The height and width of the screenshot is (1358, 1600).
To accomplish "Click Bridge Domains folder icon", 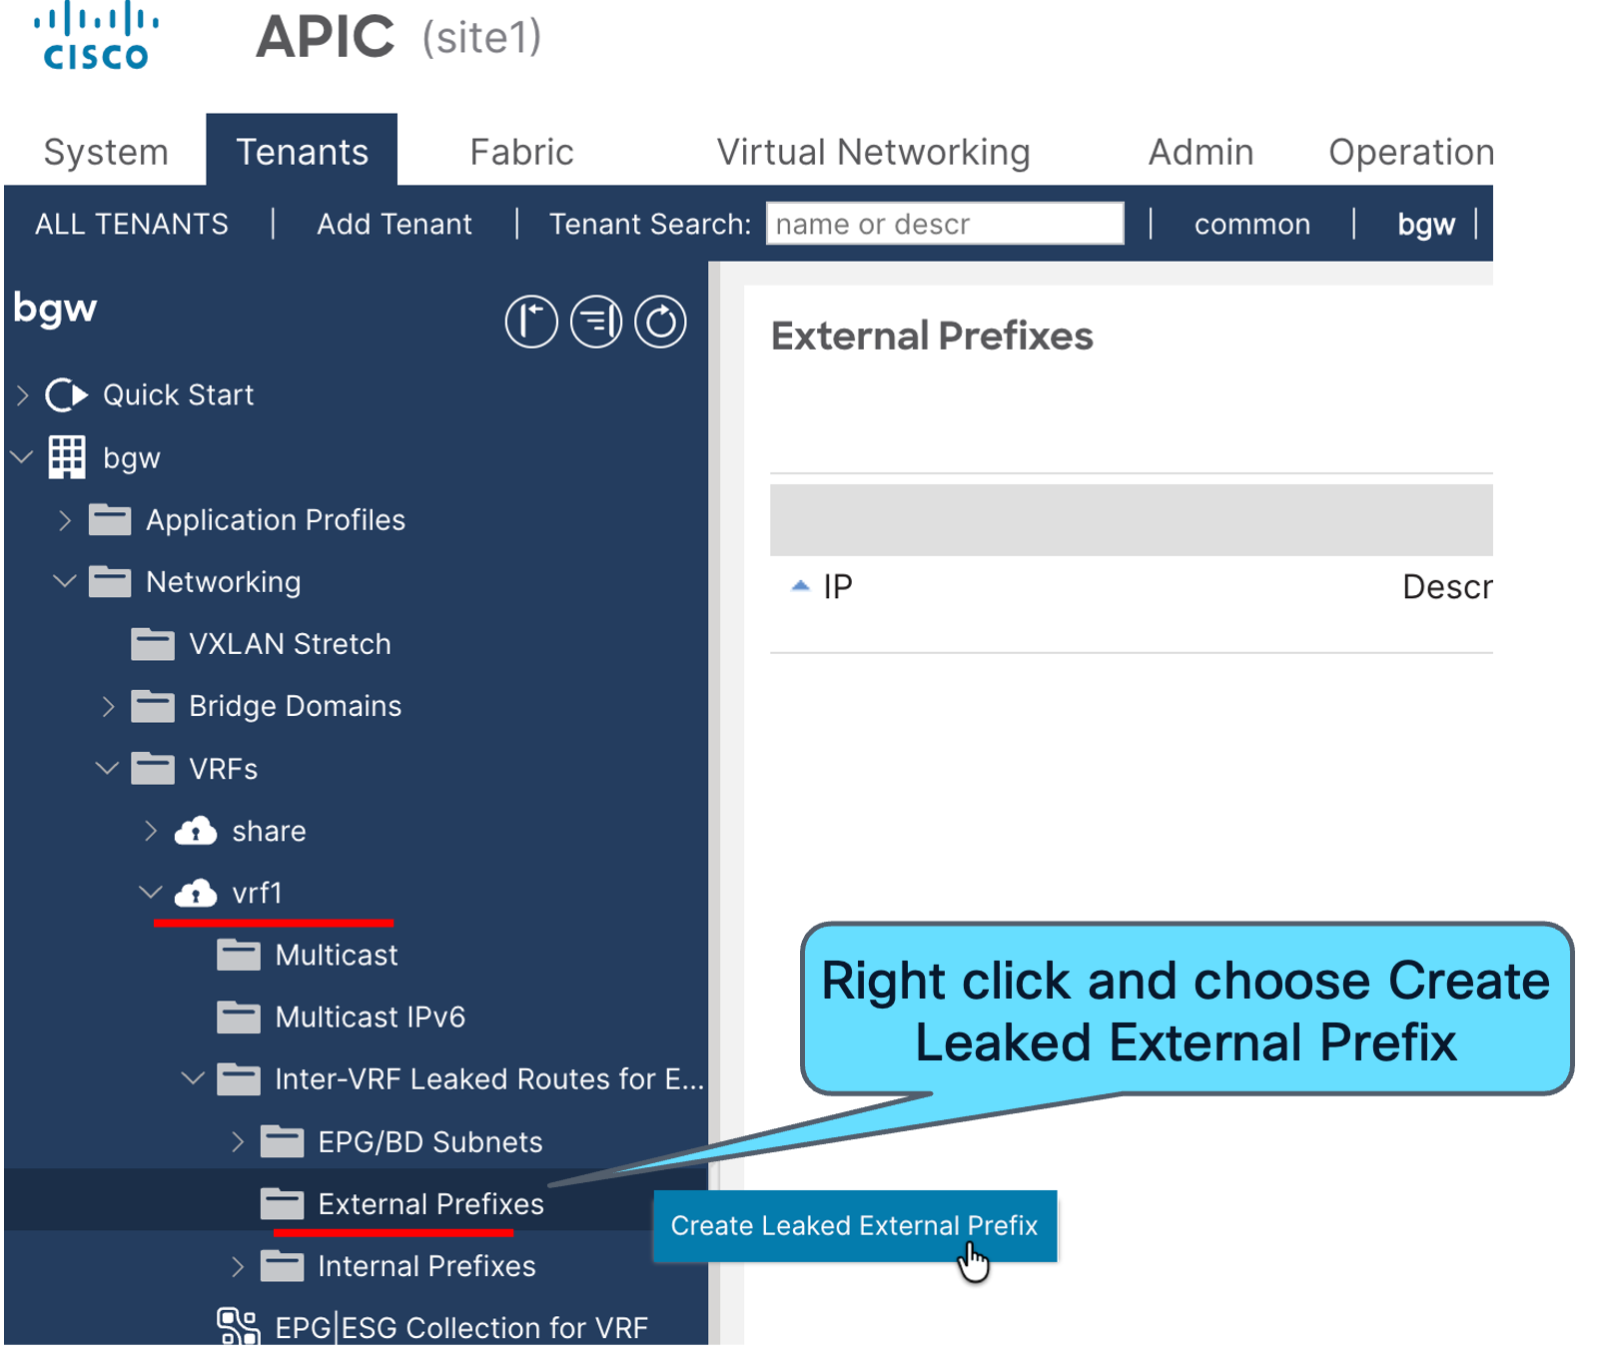I will click(153, 706).
